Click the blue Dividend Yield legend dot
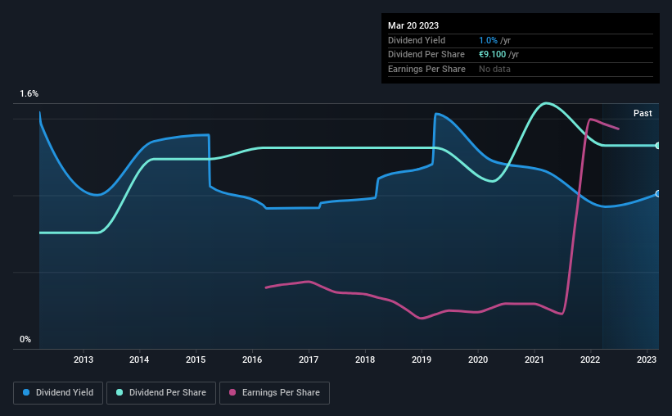 (26, 392)
